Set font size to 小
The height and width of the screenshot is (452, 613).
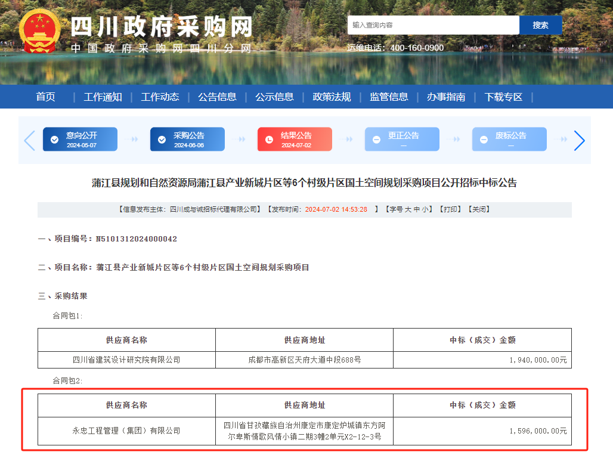(429, 209)
